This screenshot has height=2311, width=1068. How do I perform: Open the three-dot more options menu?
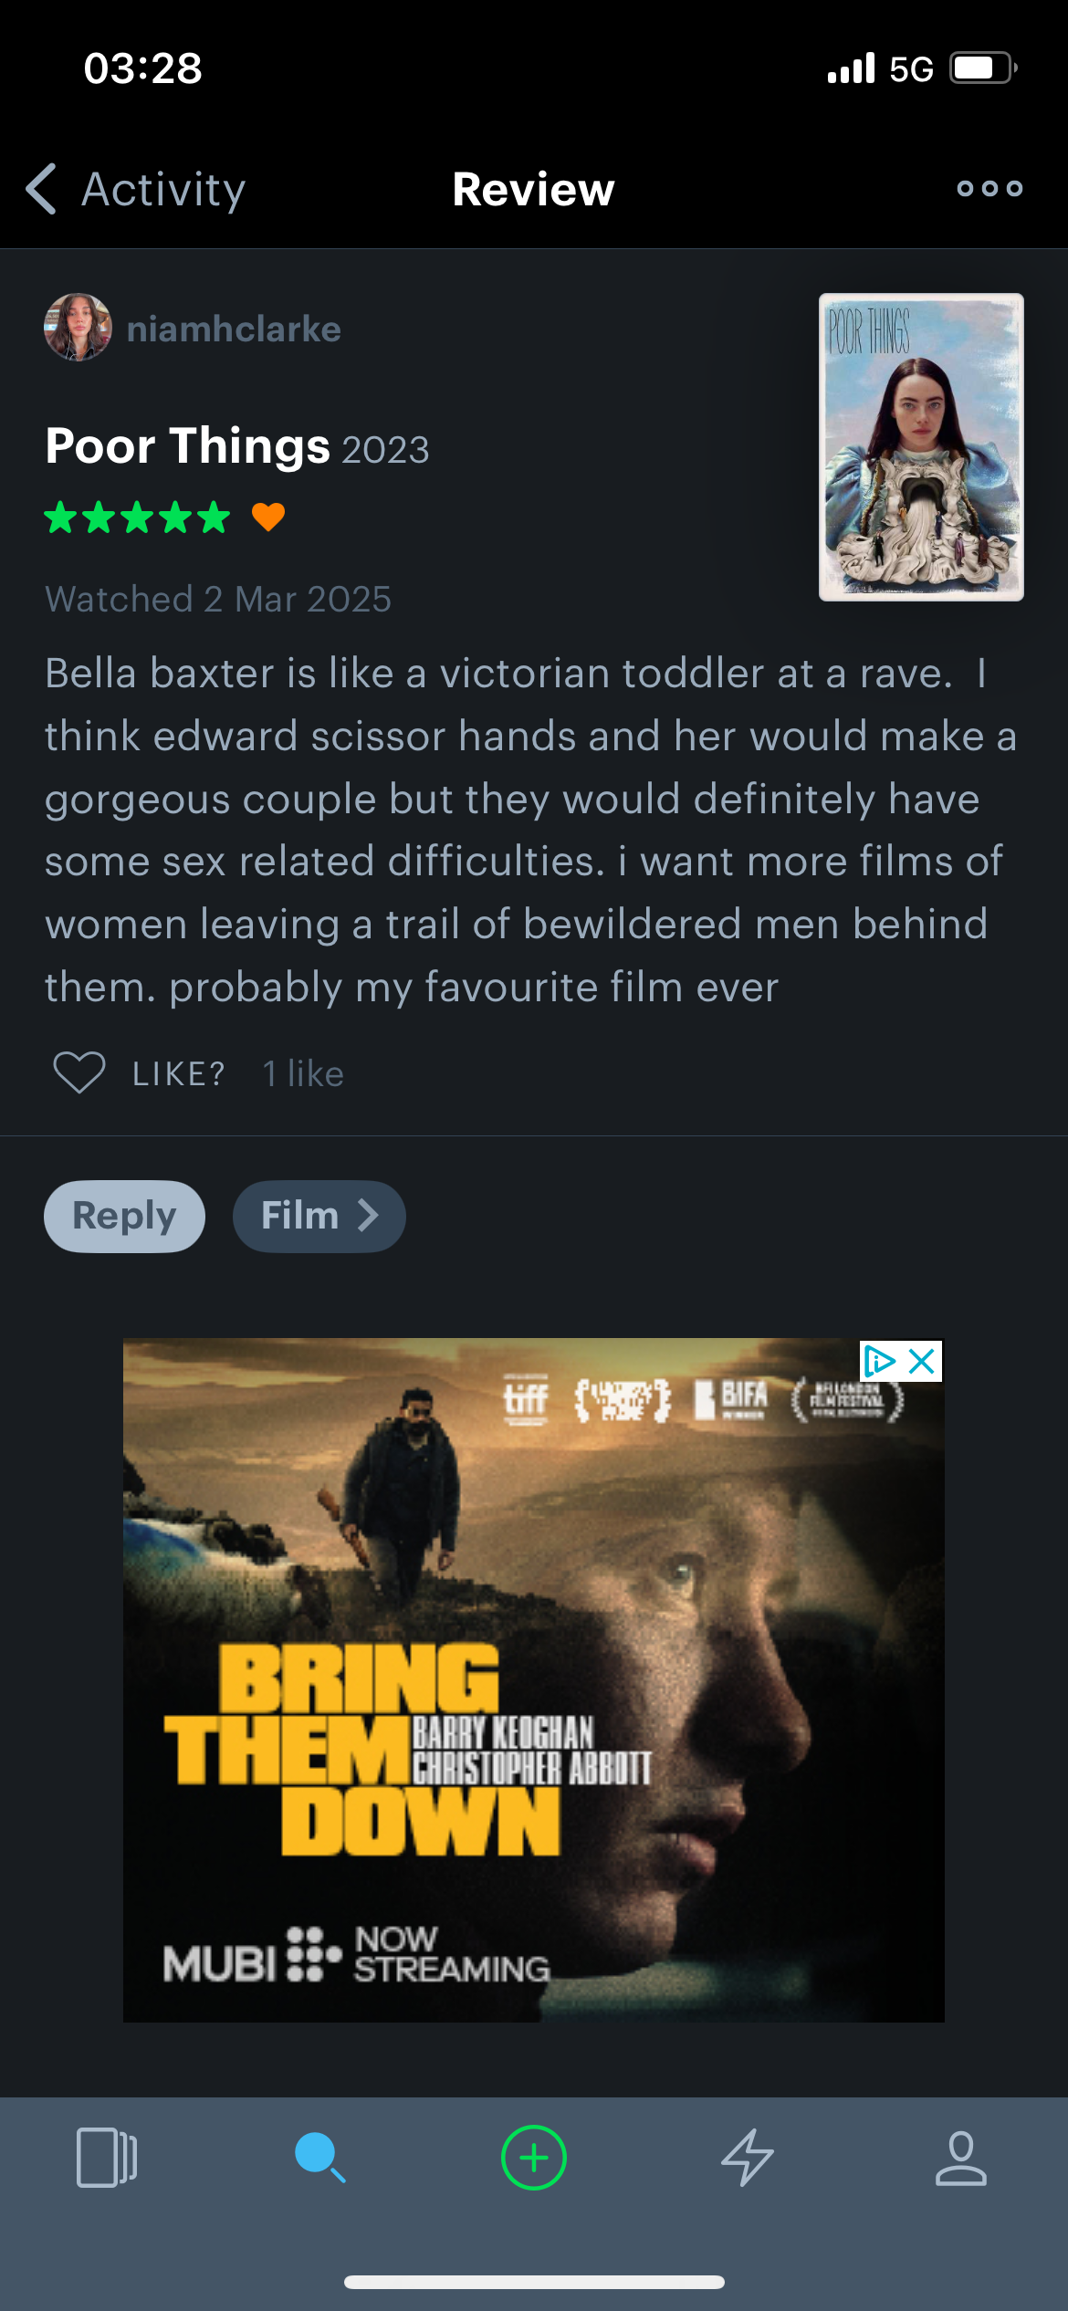[x=989, y=189]
